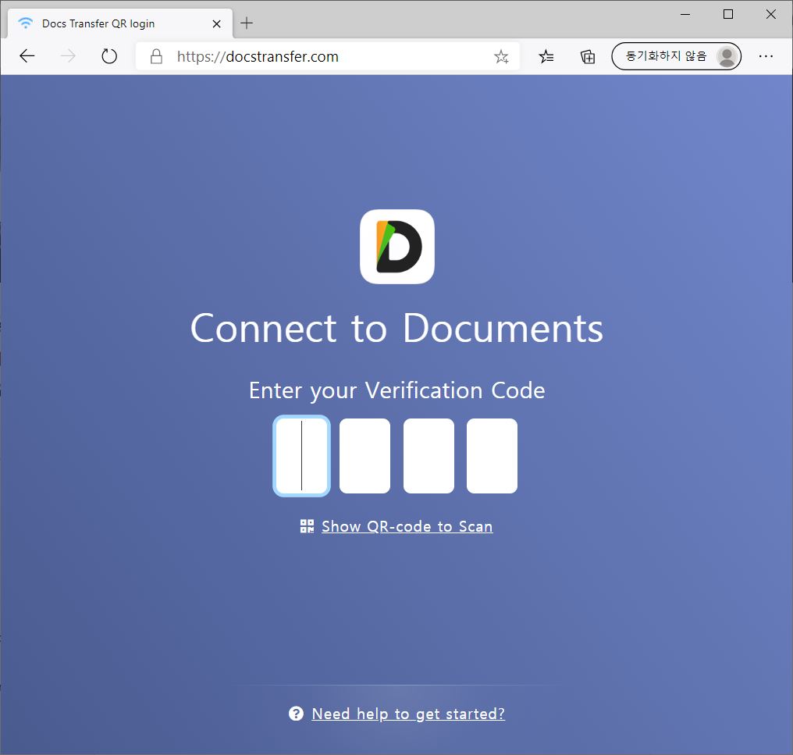793x755 pixels.
Task: Open the profile sync status button
Action: coord(676,56)
